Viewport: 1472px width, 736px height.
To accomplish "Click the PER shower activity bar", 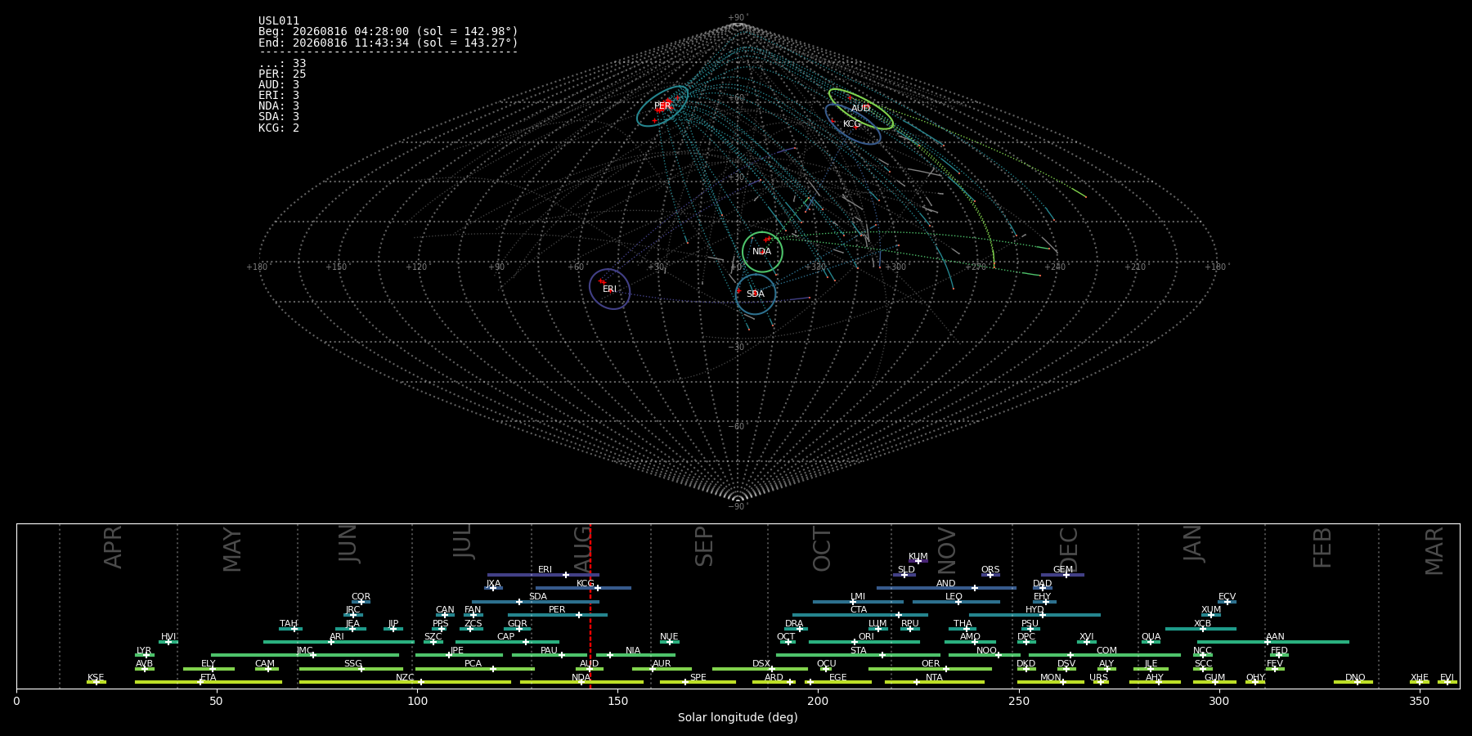I will (558, 615).
